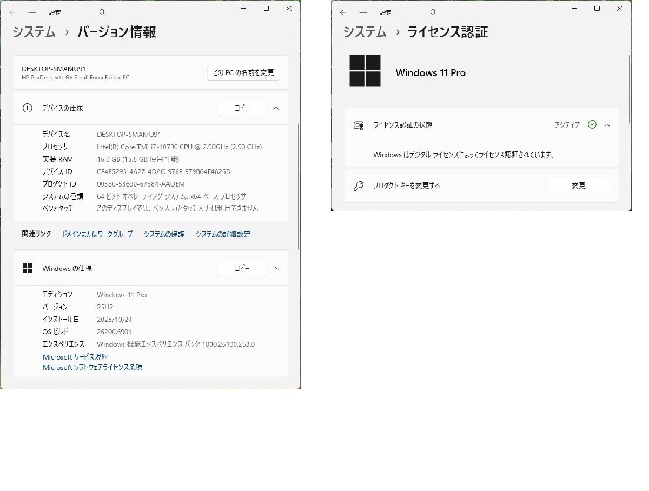The width and height of the screenshot is (649, 491).
Task: Select the システムの種類 value 64 ビット
Action: [171, 196]
